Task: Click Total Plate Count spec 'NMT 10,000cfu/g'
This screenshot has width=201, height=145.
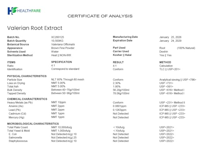Action: coord(62,127)
